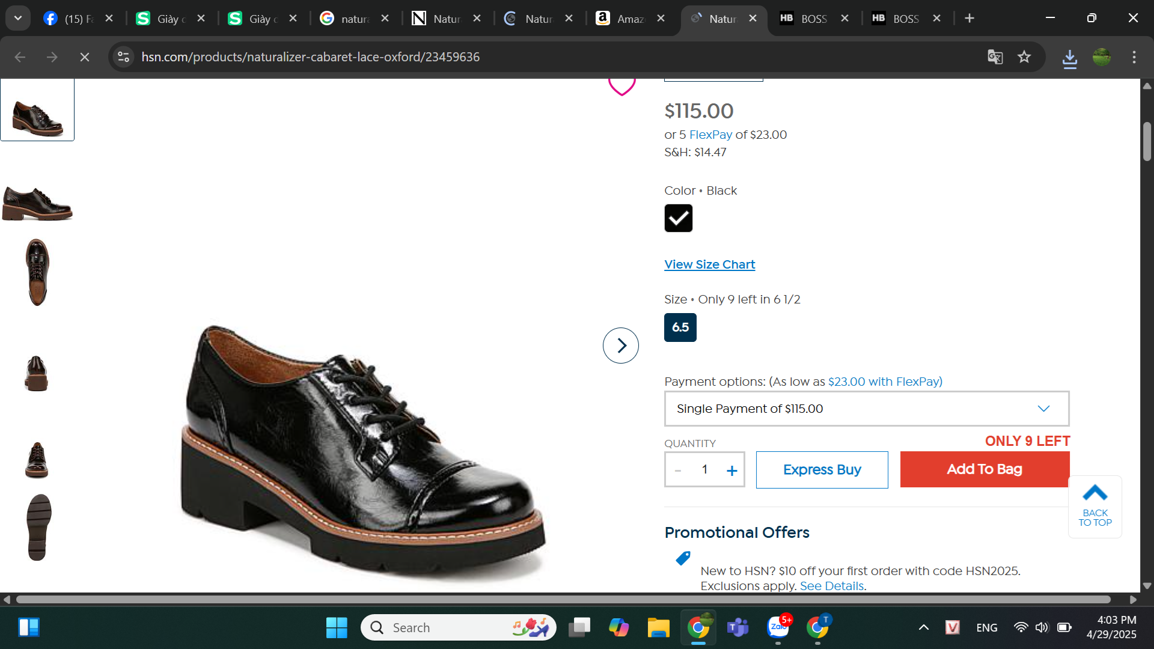Increase quantity with plus button
Image resolution: width=1154 pixels, height=649 pixels.
click(x=731, y=471)
